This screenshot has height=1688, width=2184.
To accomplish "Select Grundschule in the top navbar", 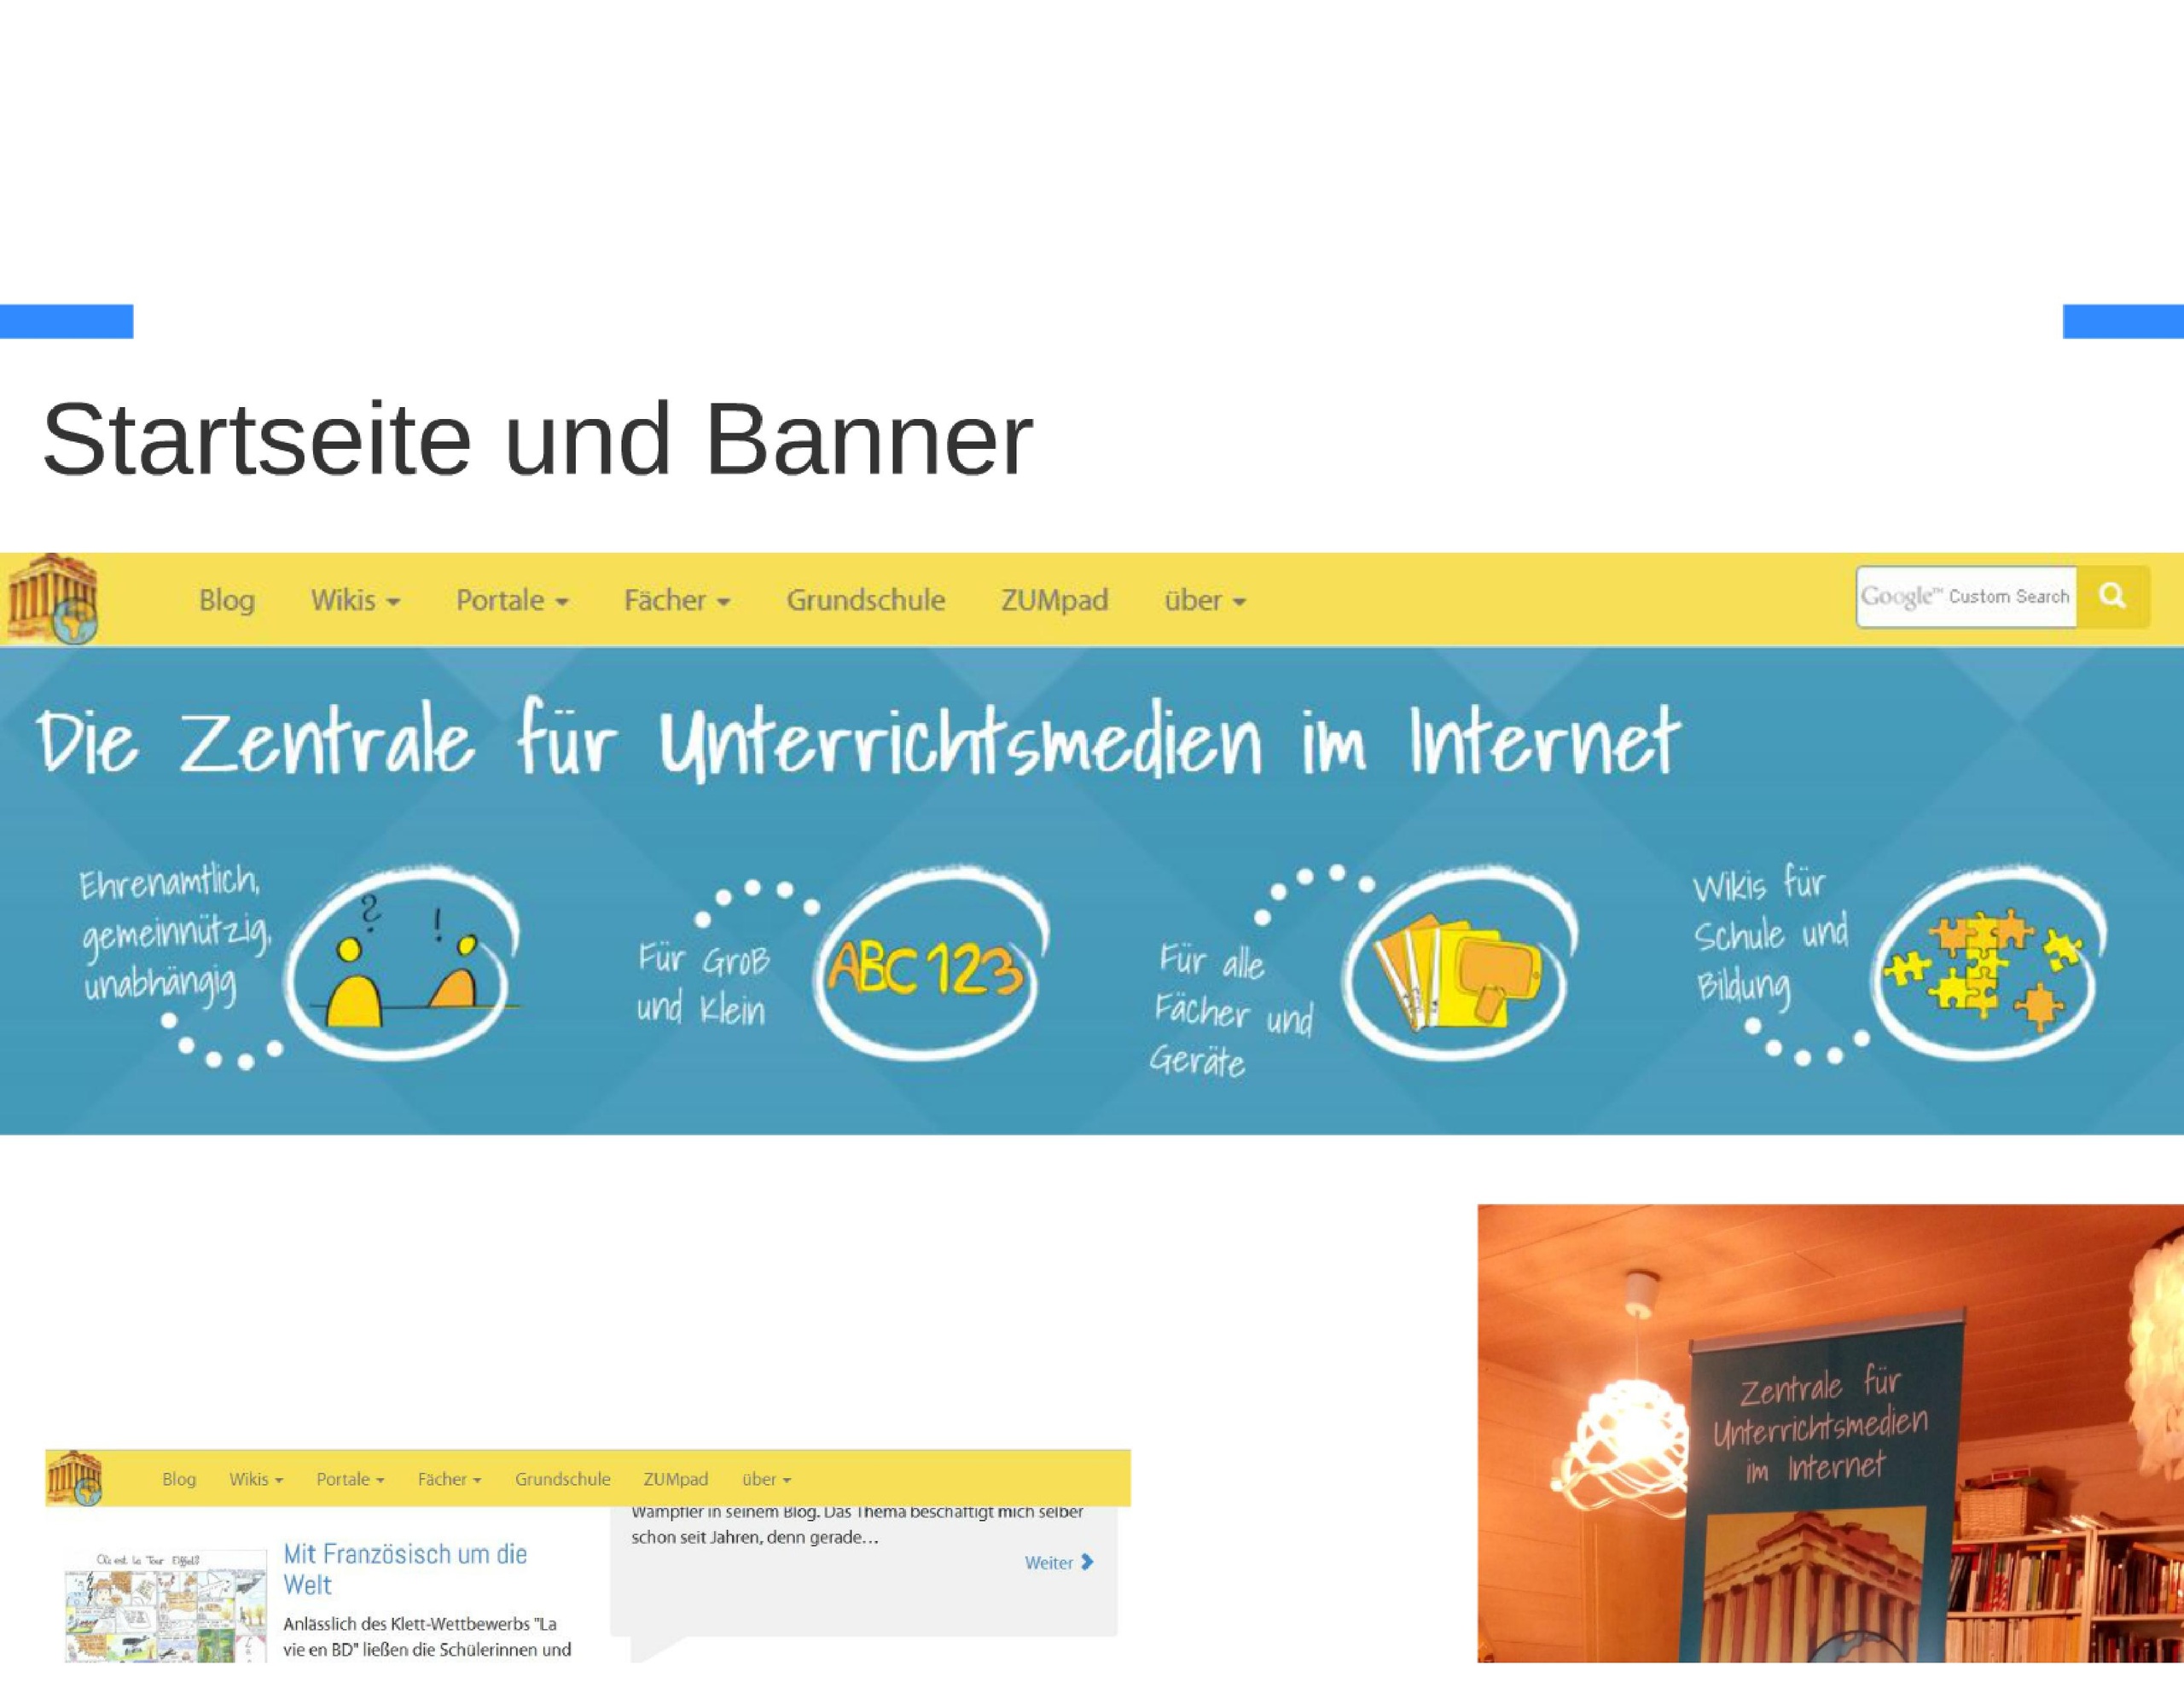I will 865,600.
